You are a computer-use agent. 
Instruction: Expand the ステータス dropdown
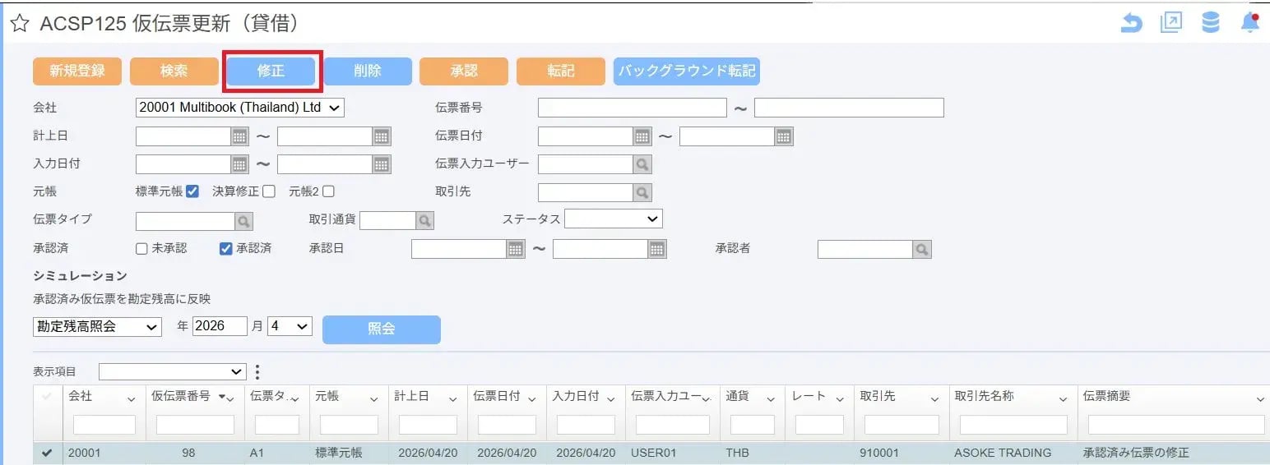tap(613, 219)
